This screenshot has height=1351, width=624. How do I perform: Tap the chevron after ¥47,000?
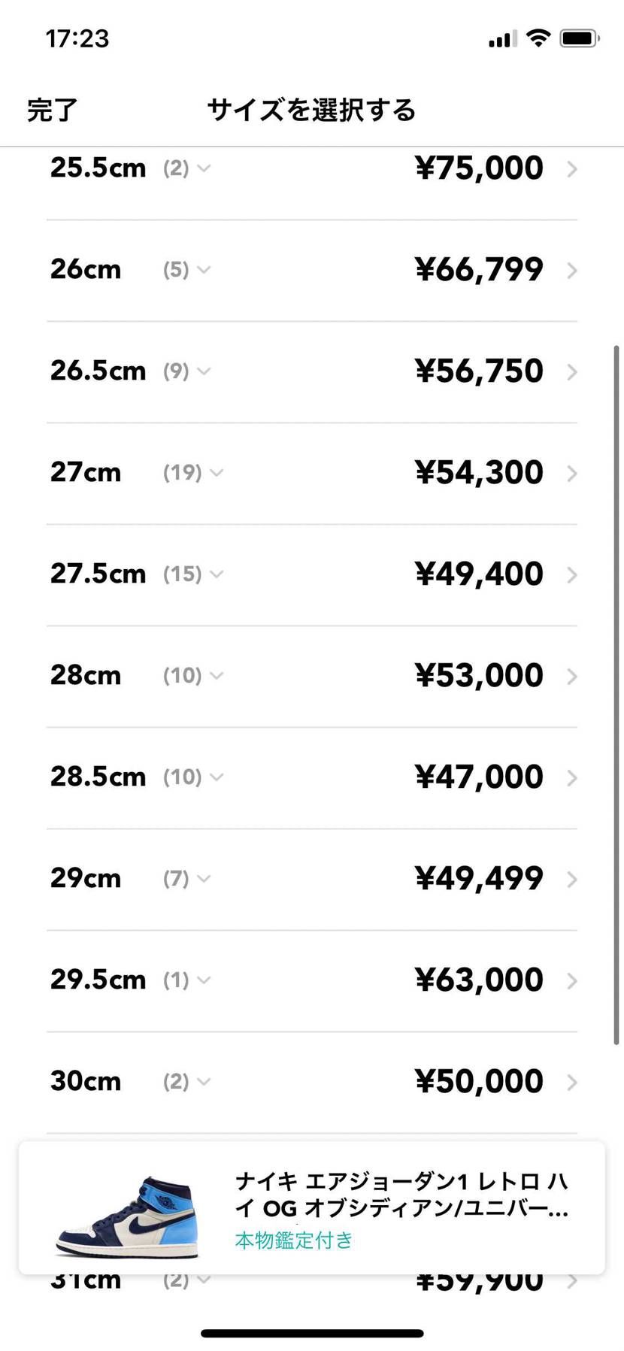[572, 778]
